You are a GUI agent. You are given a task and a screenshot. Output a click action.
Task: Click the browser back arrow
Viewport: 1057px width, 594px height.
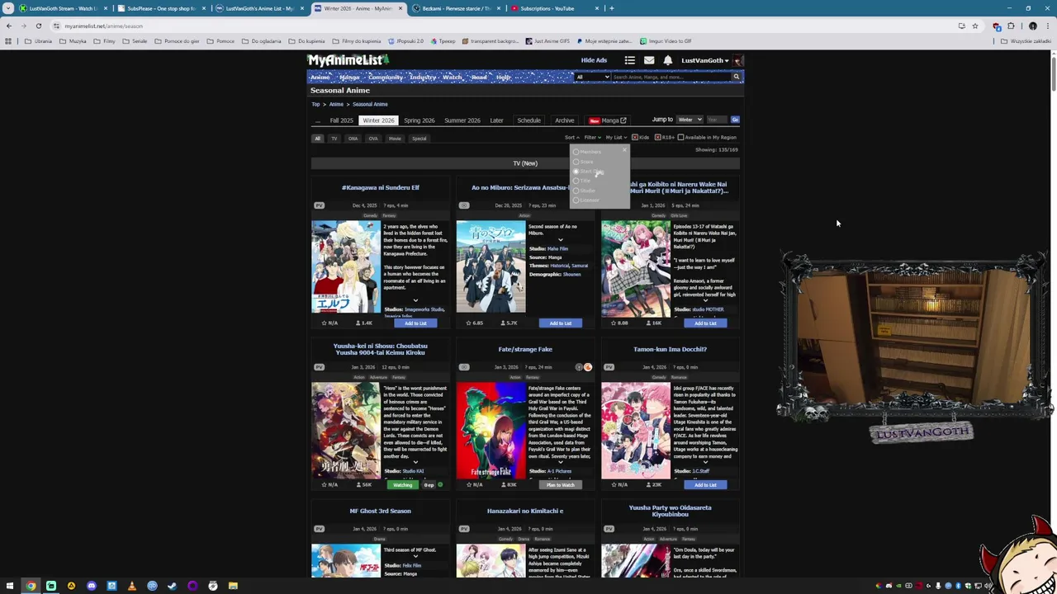coord(8,26)
